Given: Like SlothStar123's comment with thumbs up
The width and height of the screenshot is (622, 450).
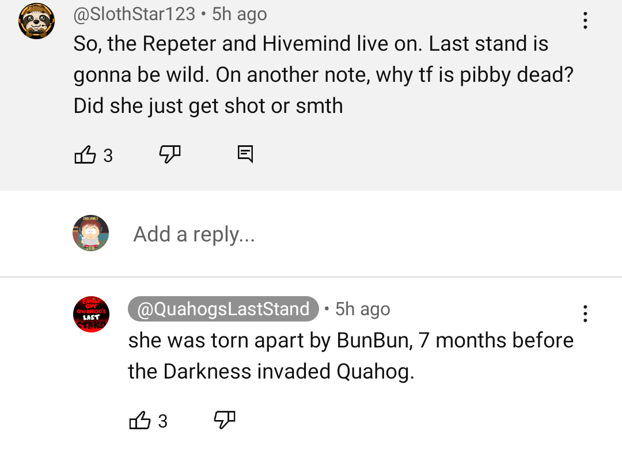Looking at the screenshot, I should [x=85, y=154].
